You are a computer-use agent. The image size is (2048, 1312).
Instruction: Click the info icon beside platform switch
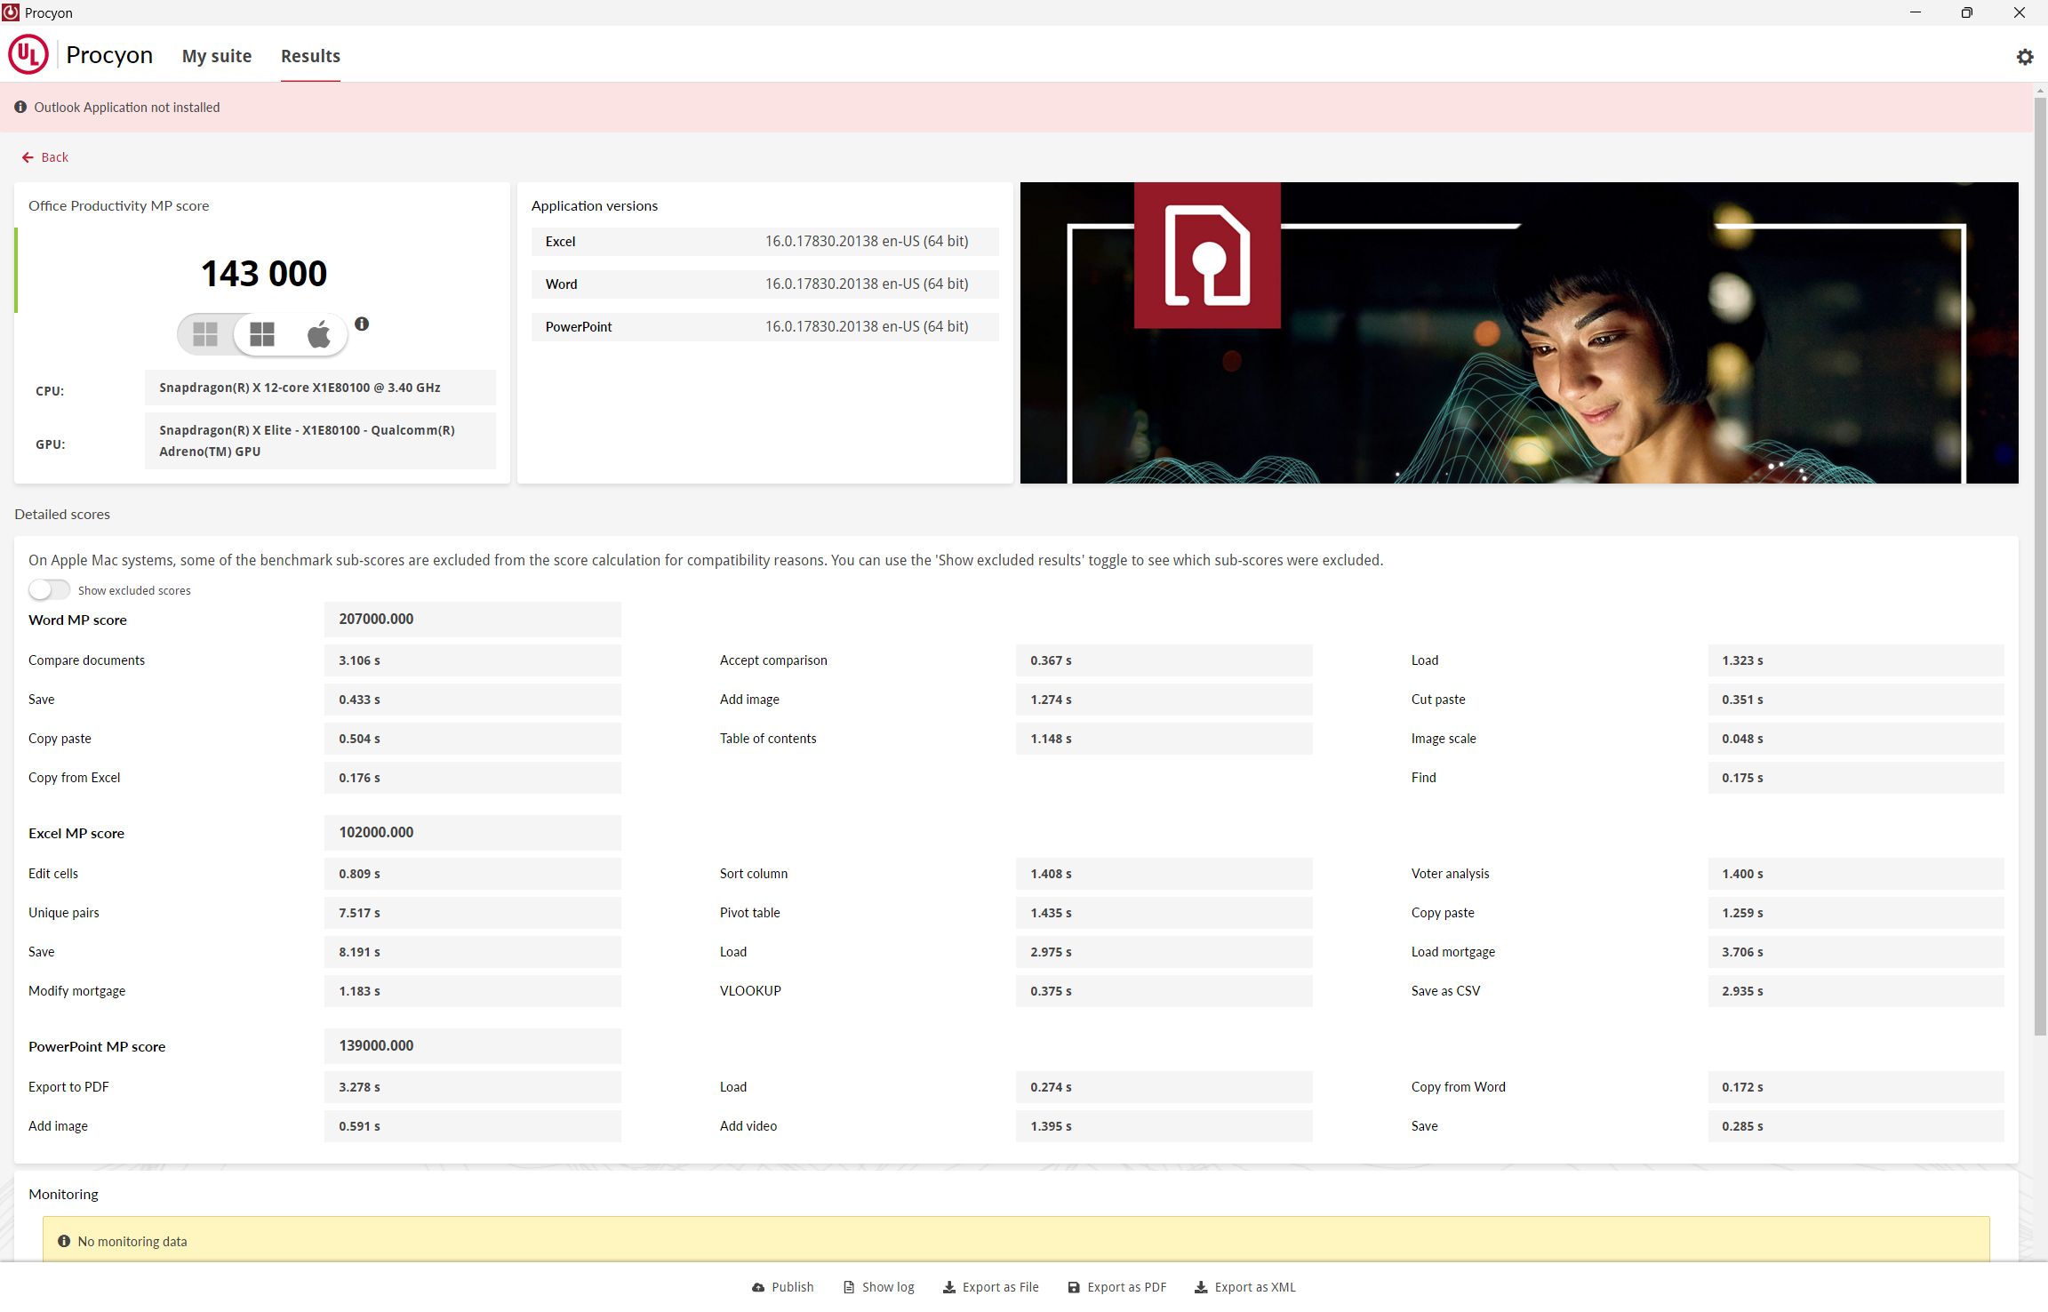[x=362, y=324]
